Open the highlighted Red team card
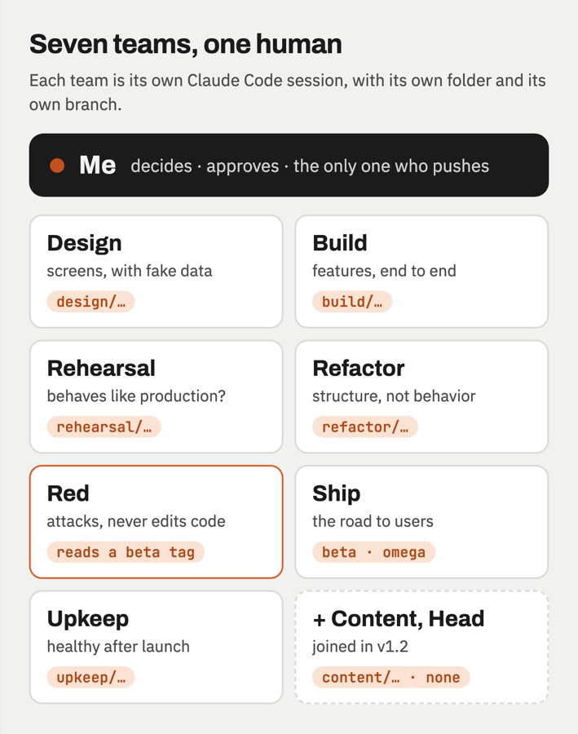Viewport: 578px width, 734px height. click(157, 522)
